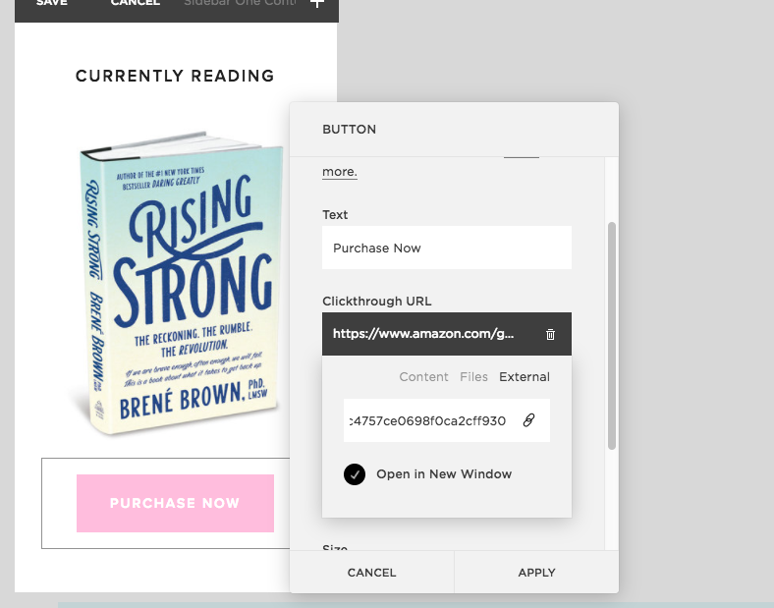The image size is (774, 608).
Task: Switch to the Files link tab
Action: (473, 377)
